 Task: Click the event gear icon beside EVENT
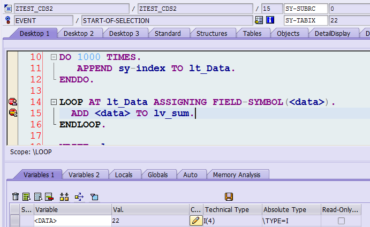8,20
